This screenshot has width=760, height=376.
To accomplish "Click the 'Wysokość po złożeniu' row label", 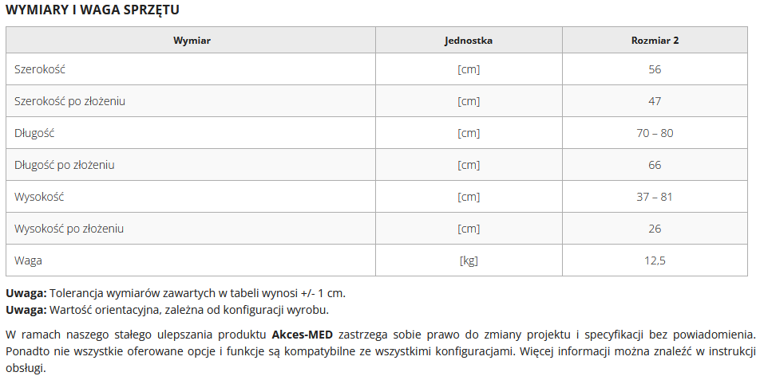I will point(69,229).
